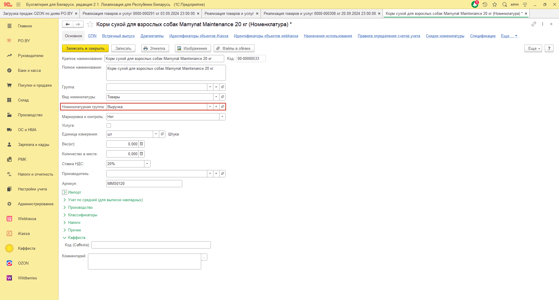Add this item to favorites star

(x=90, y=24)
